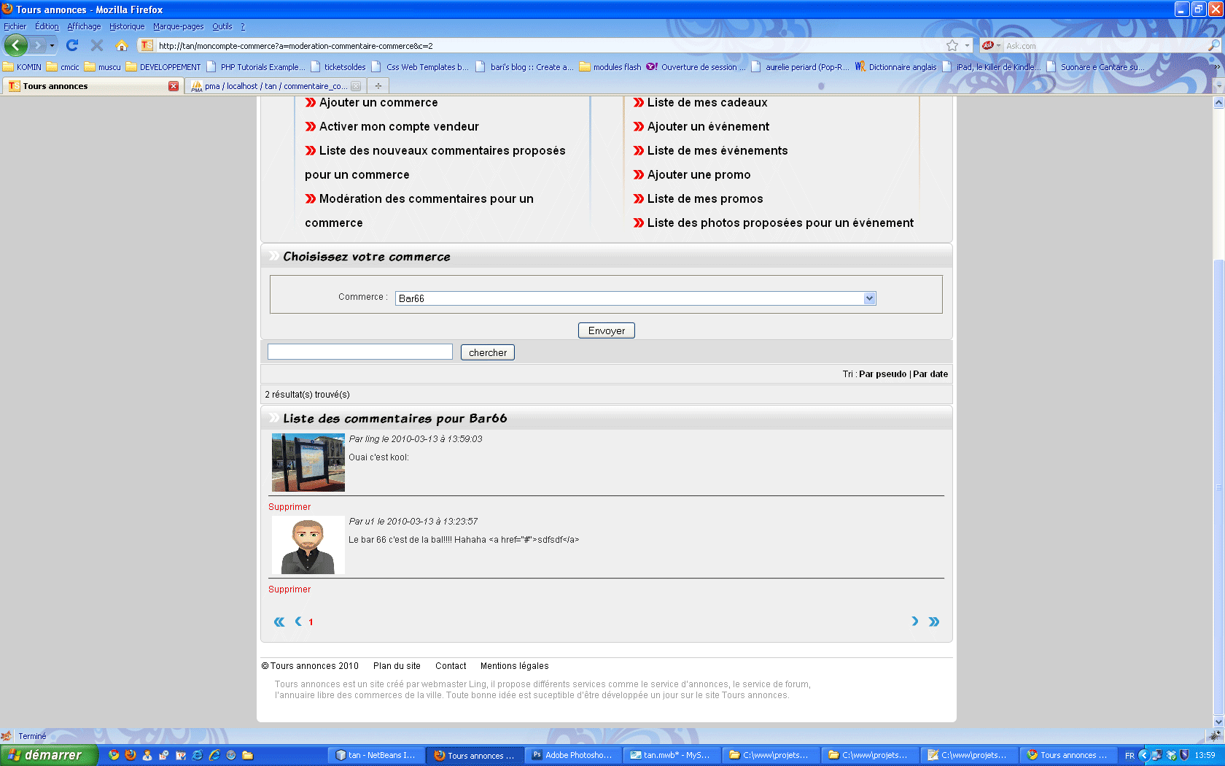Go to next page arrow
Viewport: 1225px width, 766px height.
point(915,622)
